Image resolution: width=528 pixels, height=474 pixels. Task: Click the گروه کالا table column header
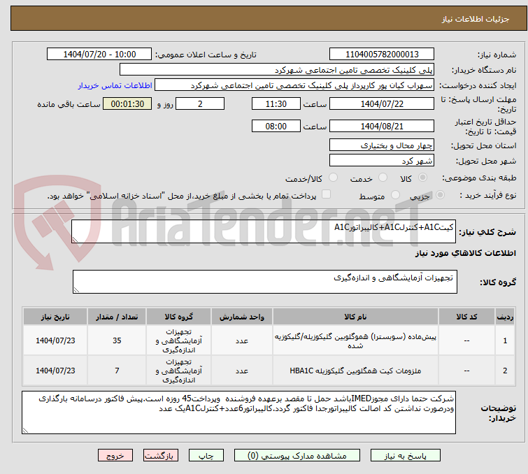(178, 317)
